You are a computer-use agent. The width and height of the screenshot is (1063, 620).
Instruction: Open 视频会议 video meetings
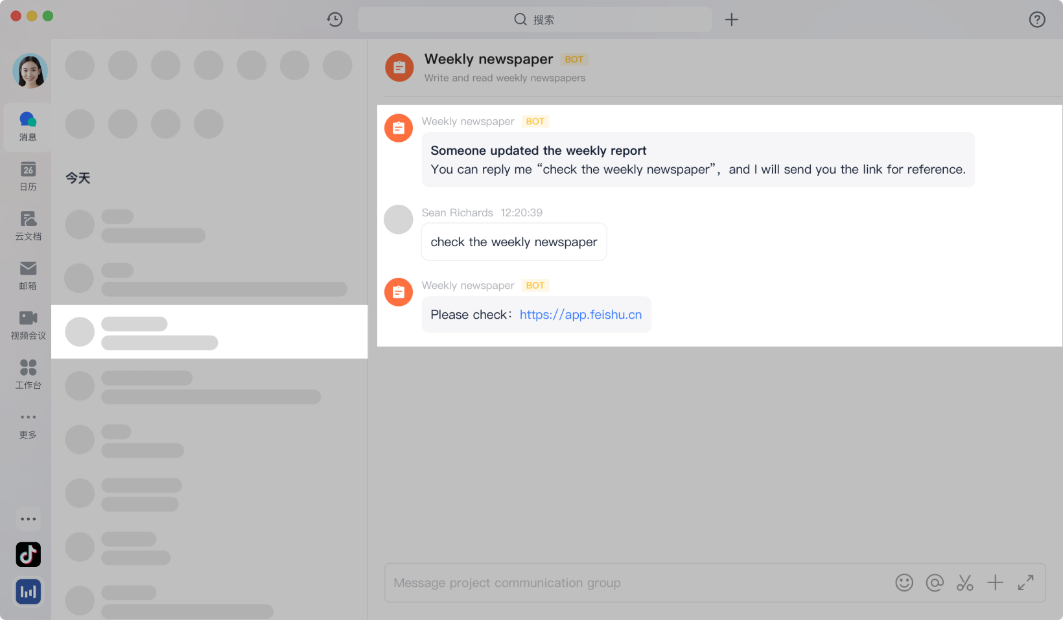pos(28,325)
